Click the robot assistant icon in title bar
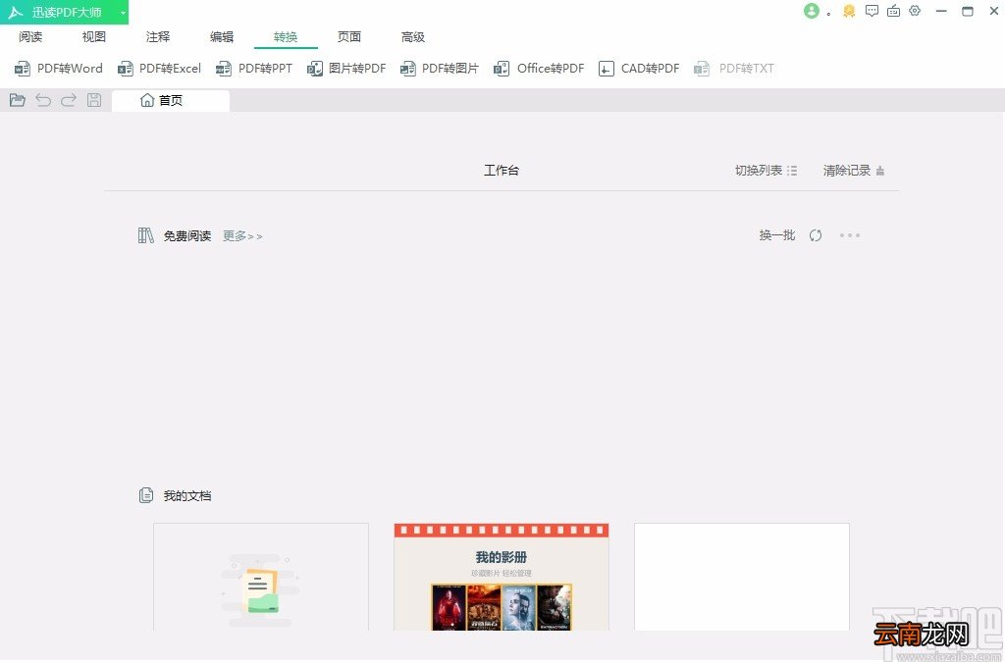 893,11
